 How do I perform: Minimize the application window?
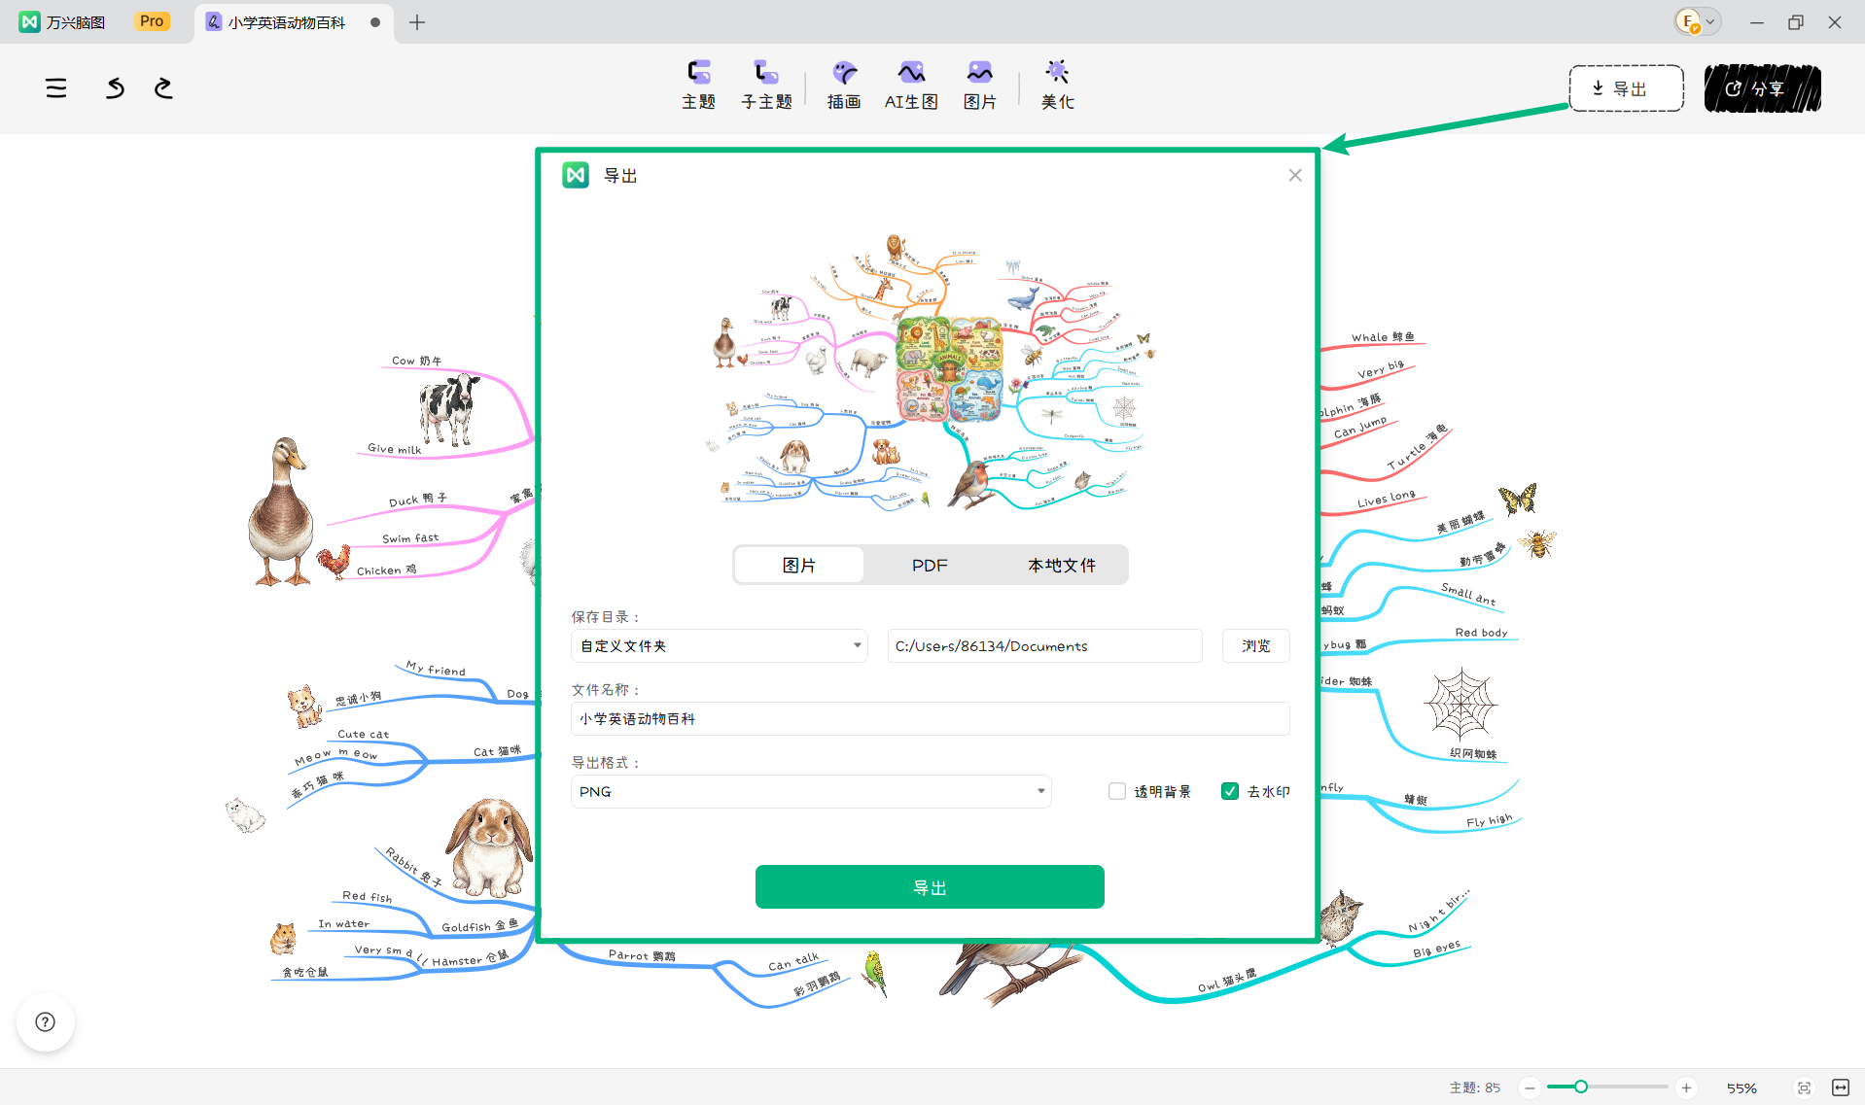(x=1756, y=22)
